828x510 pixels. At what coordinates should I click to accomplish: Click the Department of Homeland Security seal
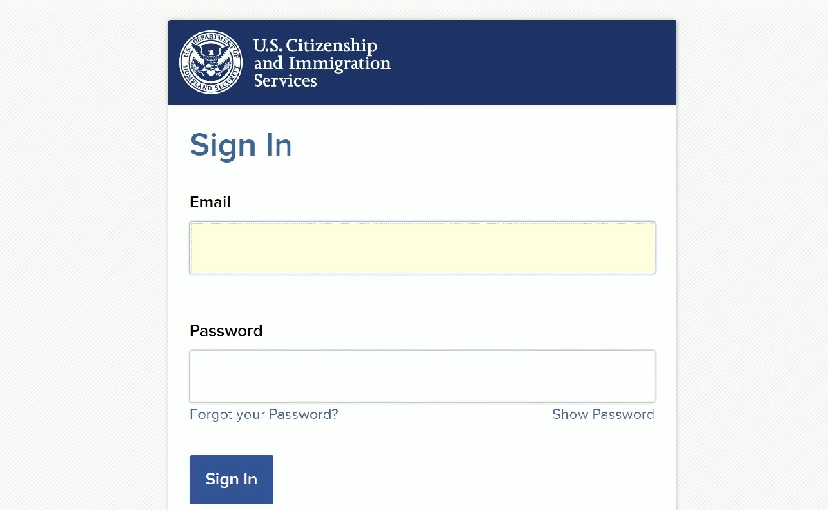coord(211,62)
